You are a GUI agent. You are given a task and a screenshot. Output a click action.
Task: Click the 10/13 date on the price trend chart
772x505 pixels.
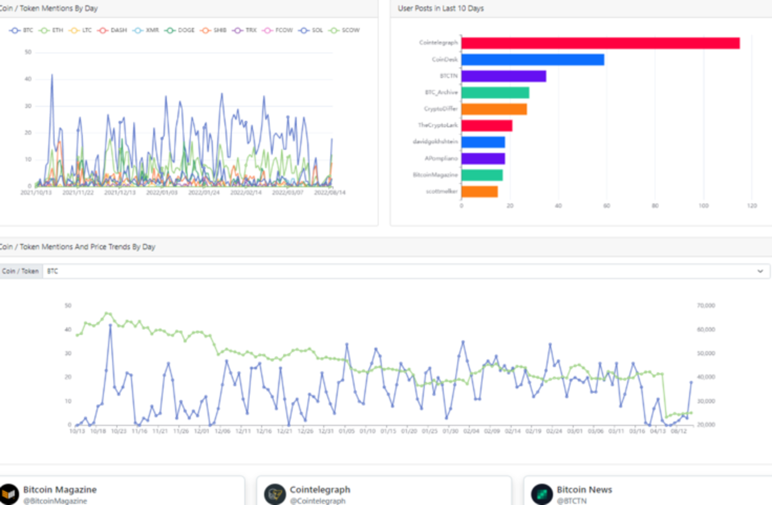[77, 431]
